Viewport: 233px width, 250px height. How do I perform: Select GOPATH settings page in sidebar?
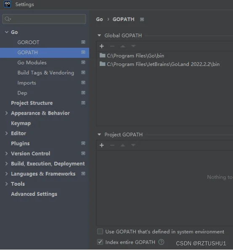(x=45, y=53)
